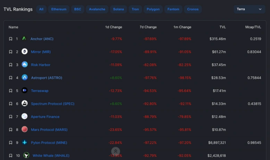
Task: Open the Terraswap protocol link
Action: [40, 91]
